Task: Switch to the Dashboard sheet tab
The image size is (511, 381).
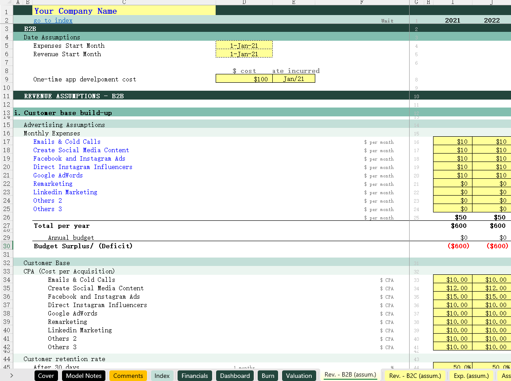Action: (235, 376)
